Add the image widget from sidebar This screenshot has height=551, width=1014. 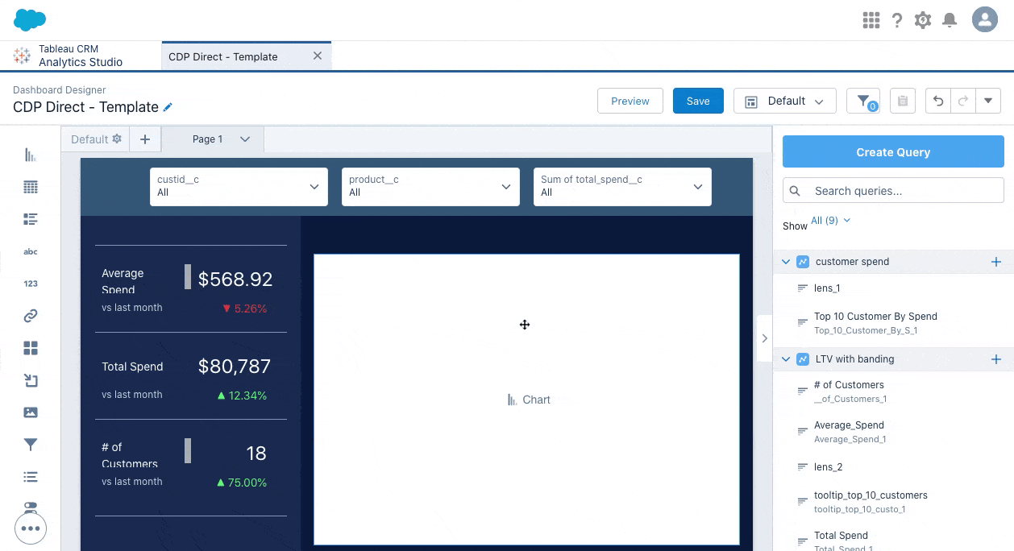(x=31, y=412)
